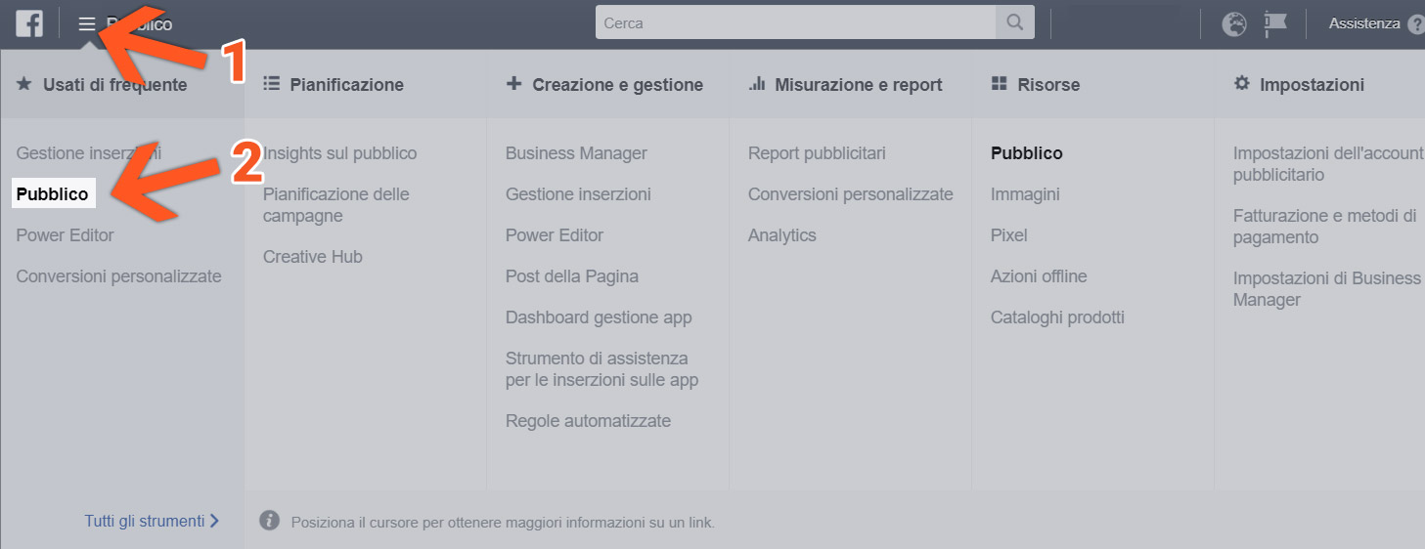The width and height of the screenshot is (1425, 549).
Task: Click the plus icon beside Creazione e gestione
Action: pos(513,84)
